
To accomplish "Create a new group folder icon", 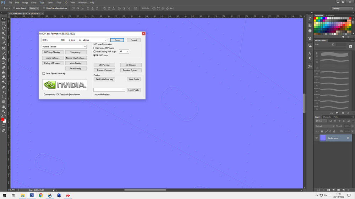I will [338, 190].
